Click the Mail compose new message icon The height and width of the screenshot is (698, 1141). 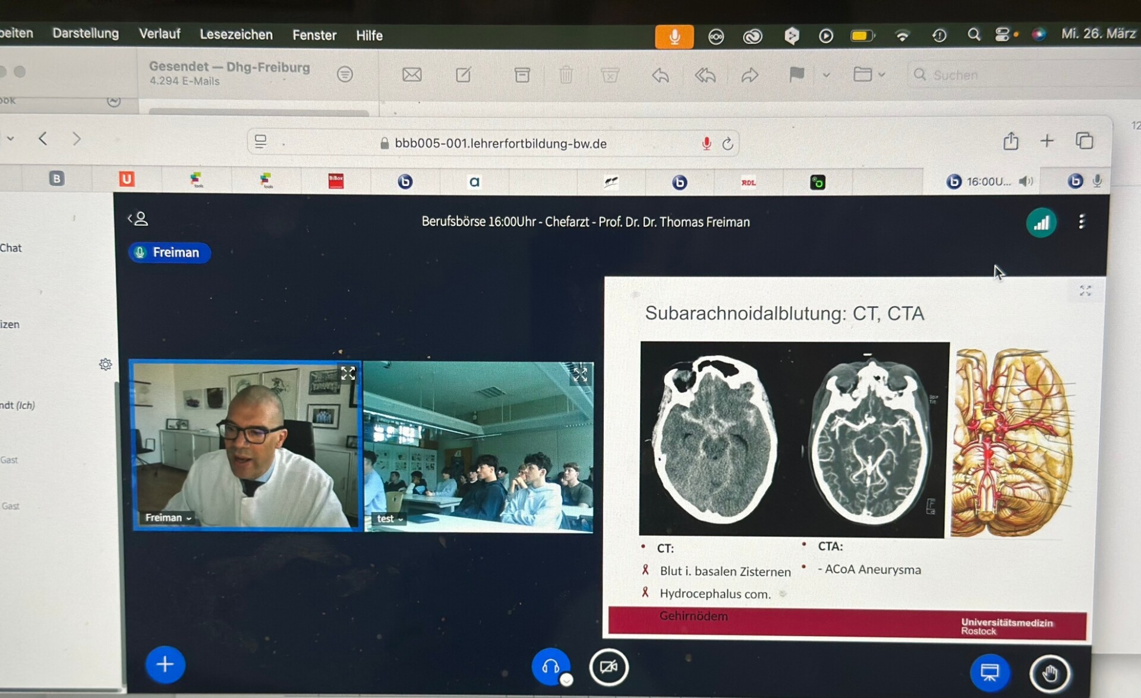coord(464,75)
